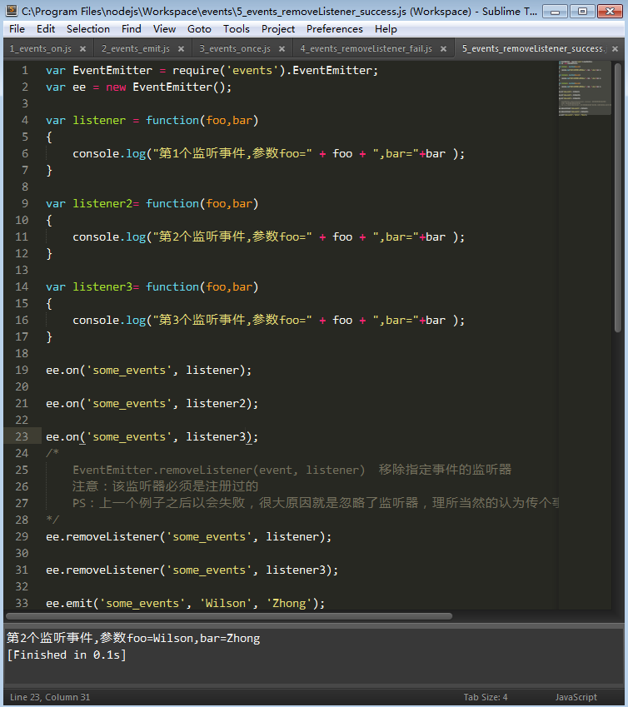628x707 pixels.
Task: Open the Tools menu
Action: click(x=237, y=29)
